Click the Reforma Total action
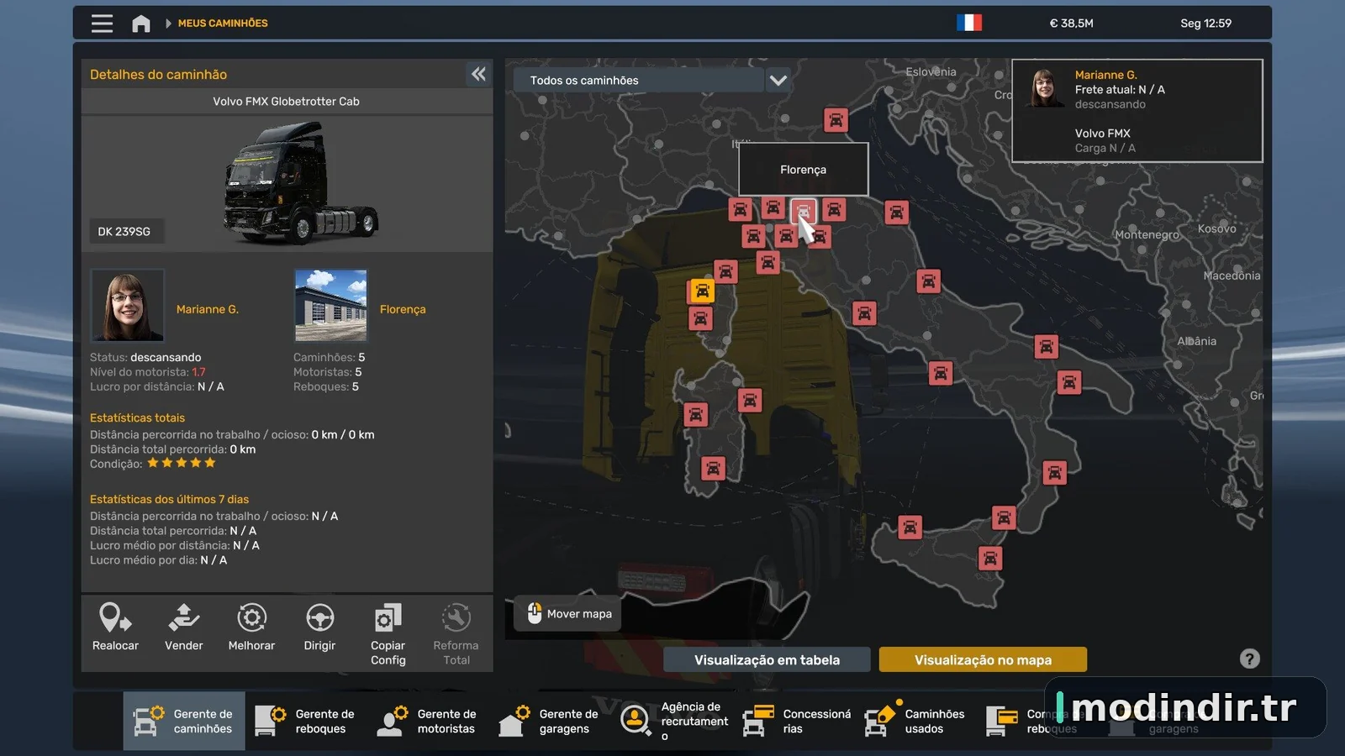 pyautogui.click(x=456, y=634)
